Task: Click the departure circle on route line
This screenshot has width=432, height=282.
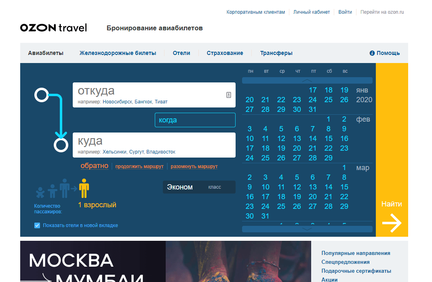Action: 42,95
